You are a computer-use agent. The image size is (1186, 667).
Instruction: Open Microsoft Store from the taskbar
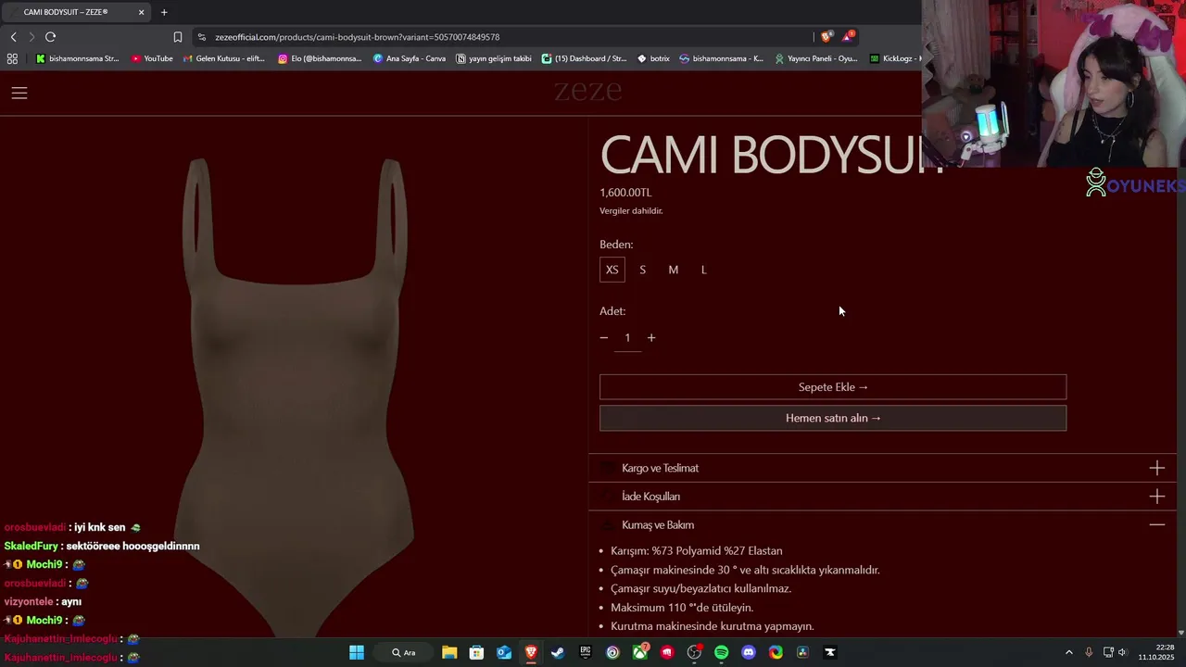point(476,652)
